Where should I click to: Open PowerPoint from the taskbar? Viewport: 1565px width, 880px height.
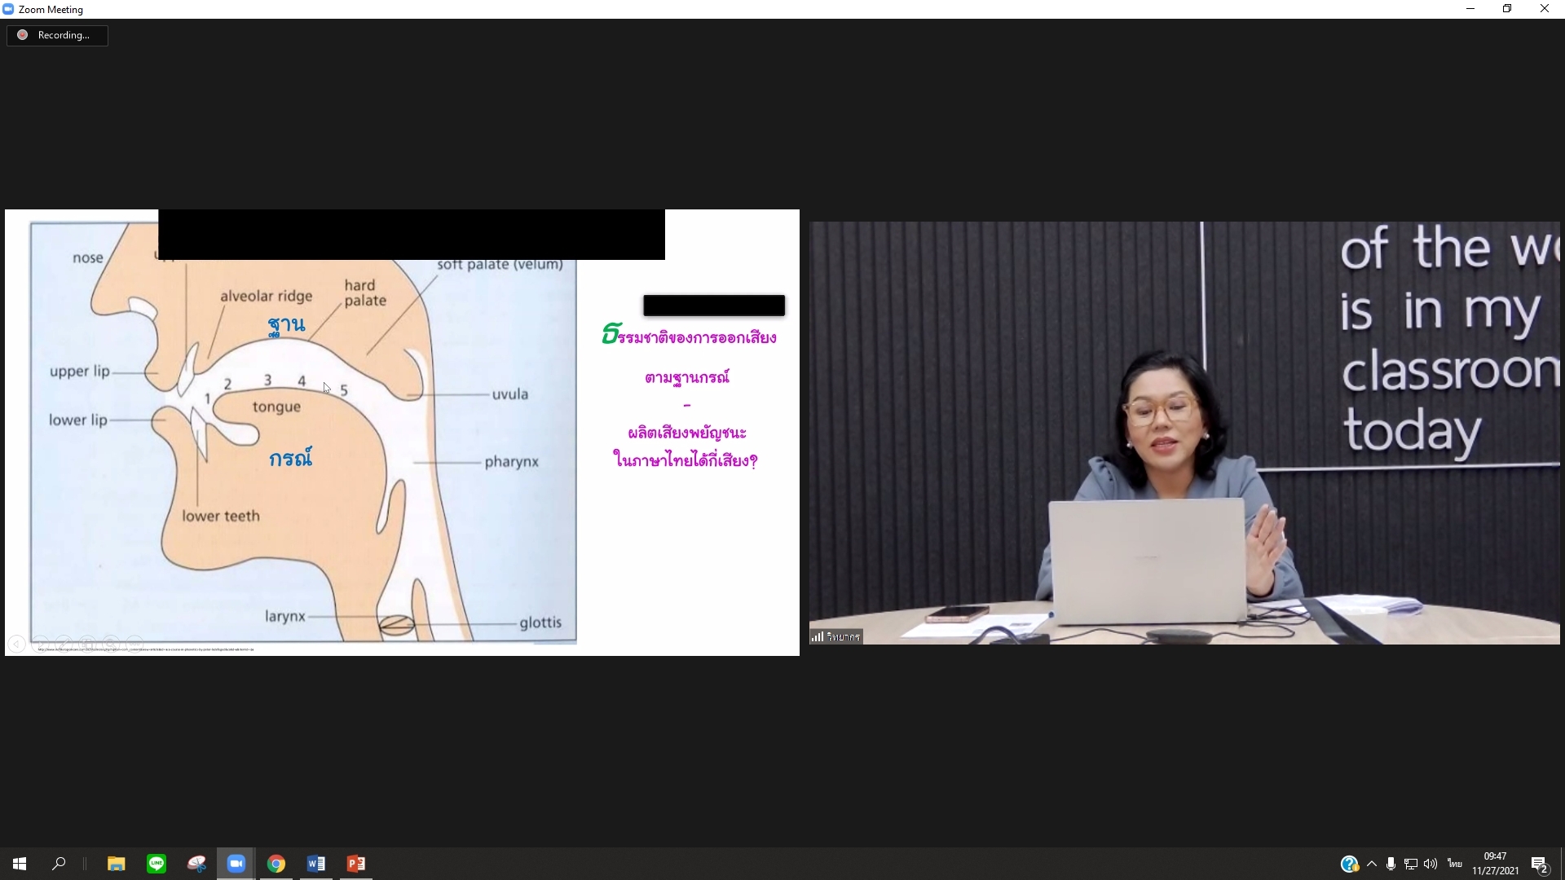tap(356, 864)
